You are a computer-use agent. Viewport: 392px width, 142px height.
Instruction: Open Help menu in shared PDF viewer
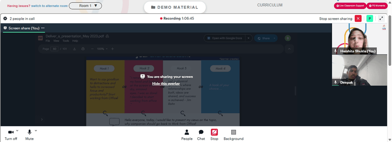coord(75,41)
